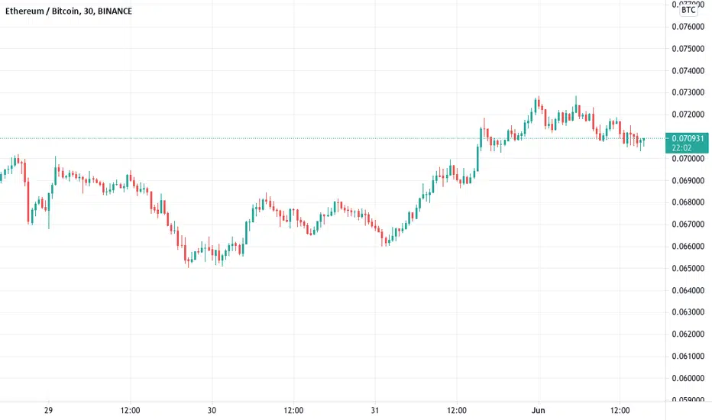Click the 0.076000 price axis label
712x420 pixels.
[x=688, y=27]
